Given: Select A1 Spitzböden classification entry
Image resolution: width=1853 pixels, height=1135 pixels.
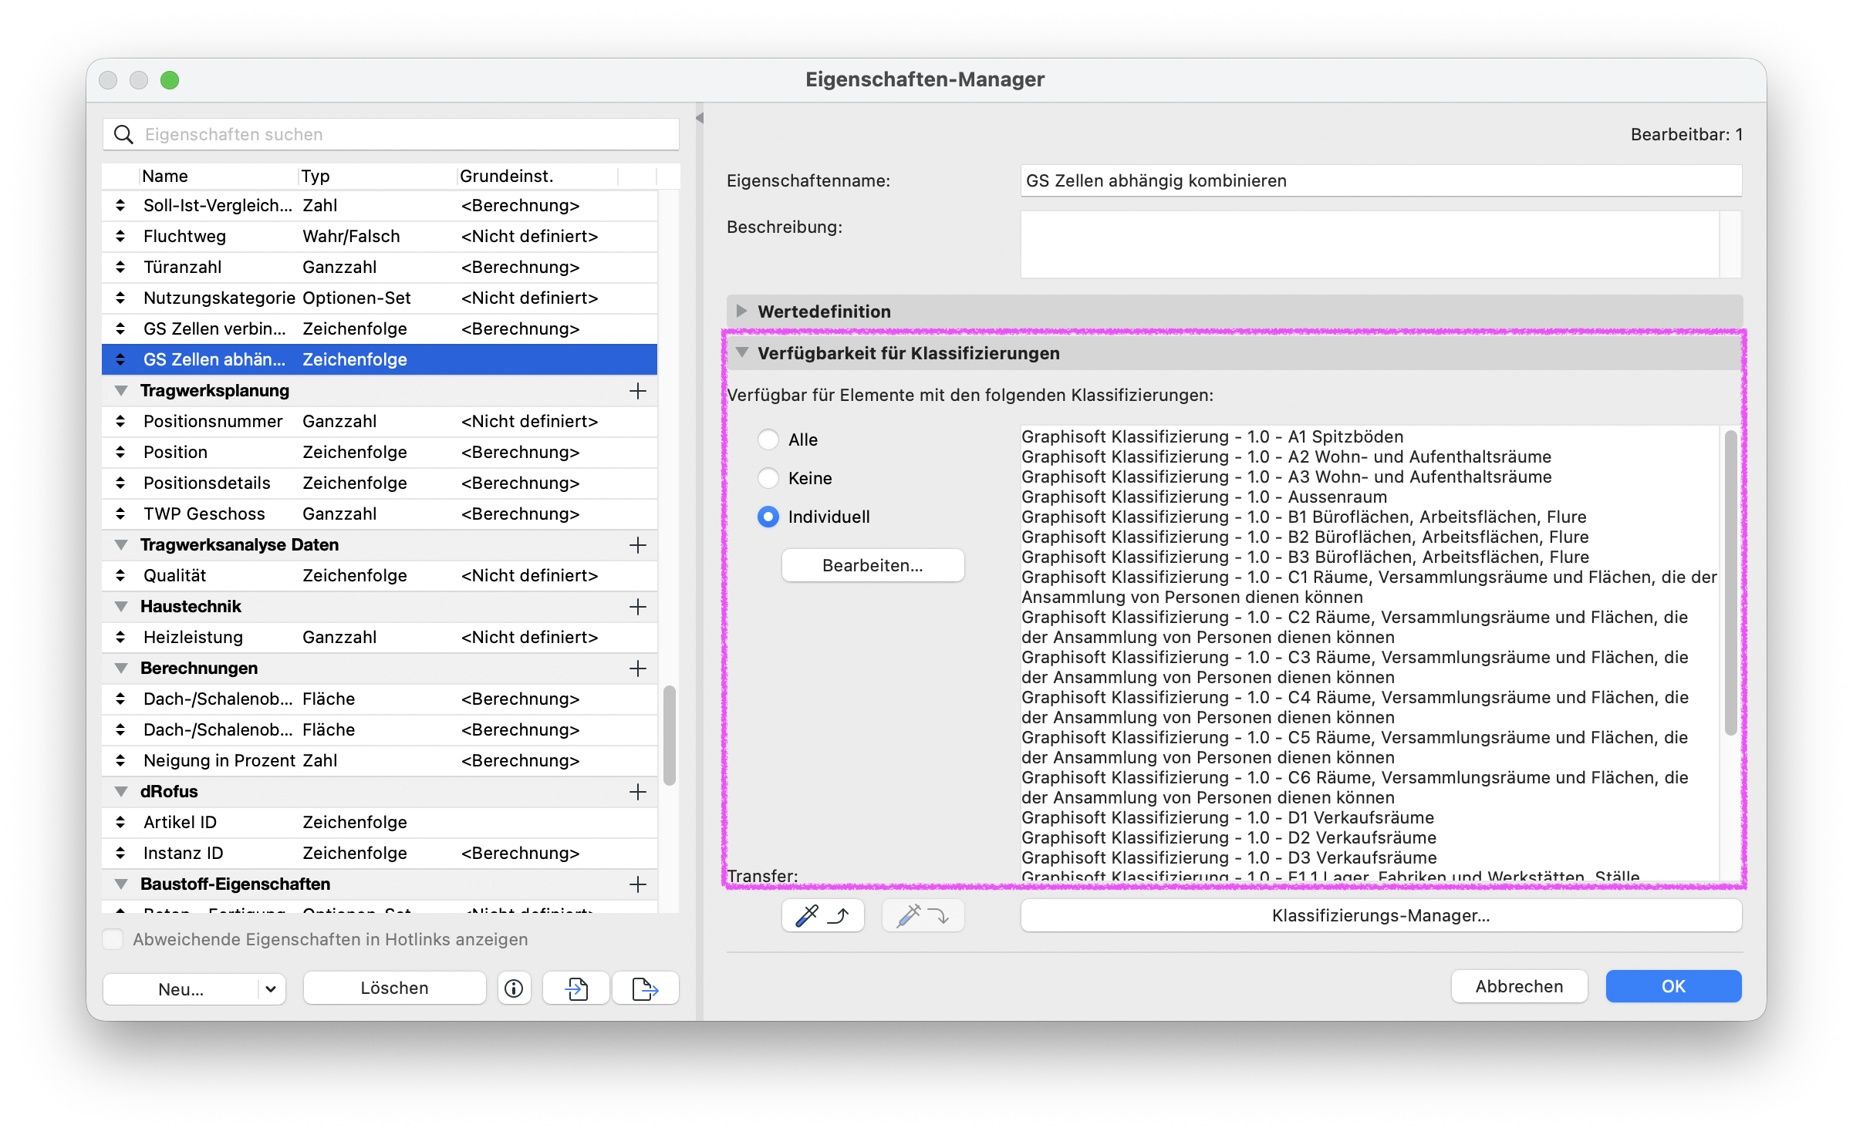Looking at the screenshot, I should [x=1213, y=436].
